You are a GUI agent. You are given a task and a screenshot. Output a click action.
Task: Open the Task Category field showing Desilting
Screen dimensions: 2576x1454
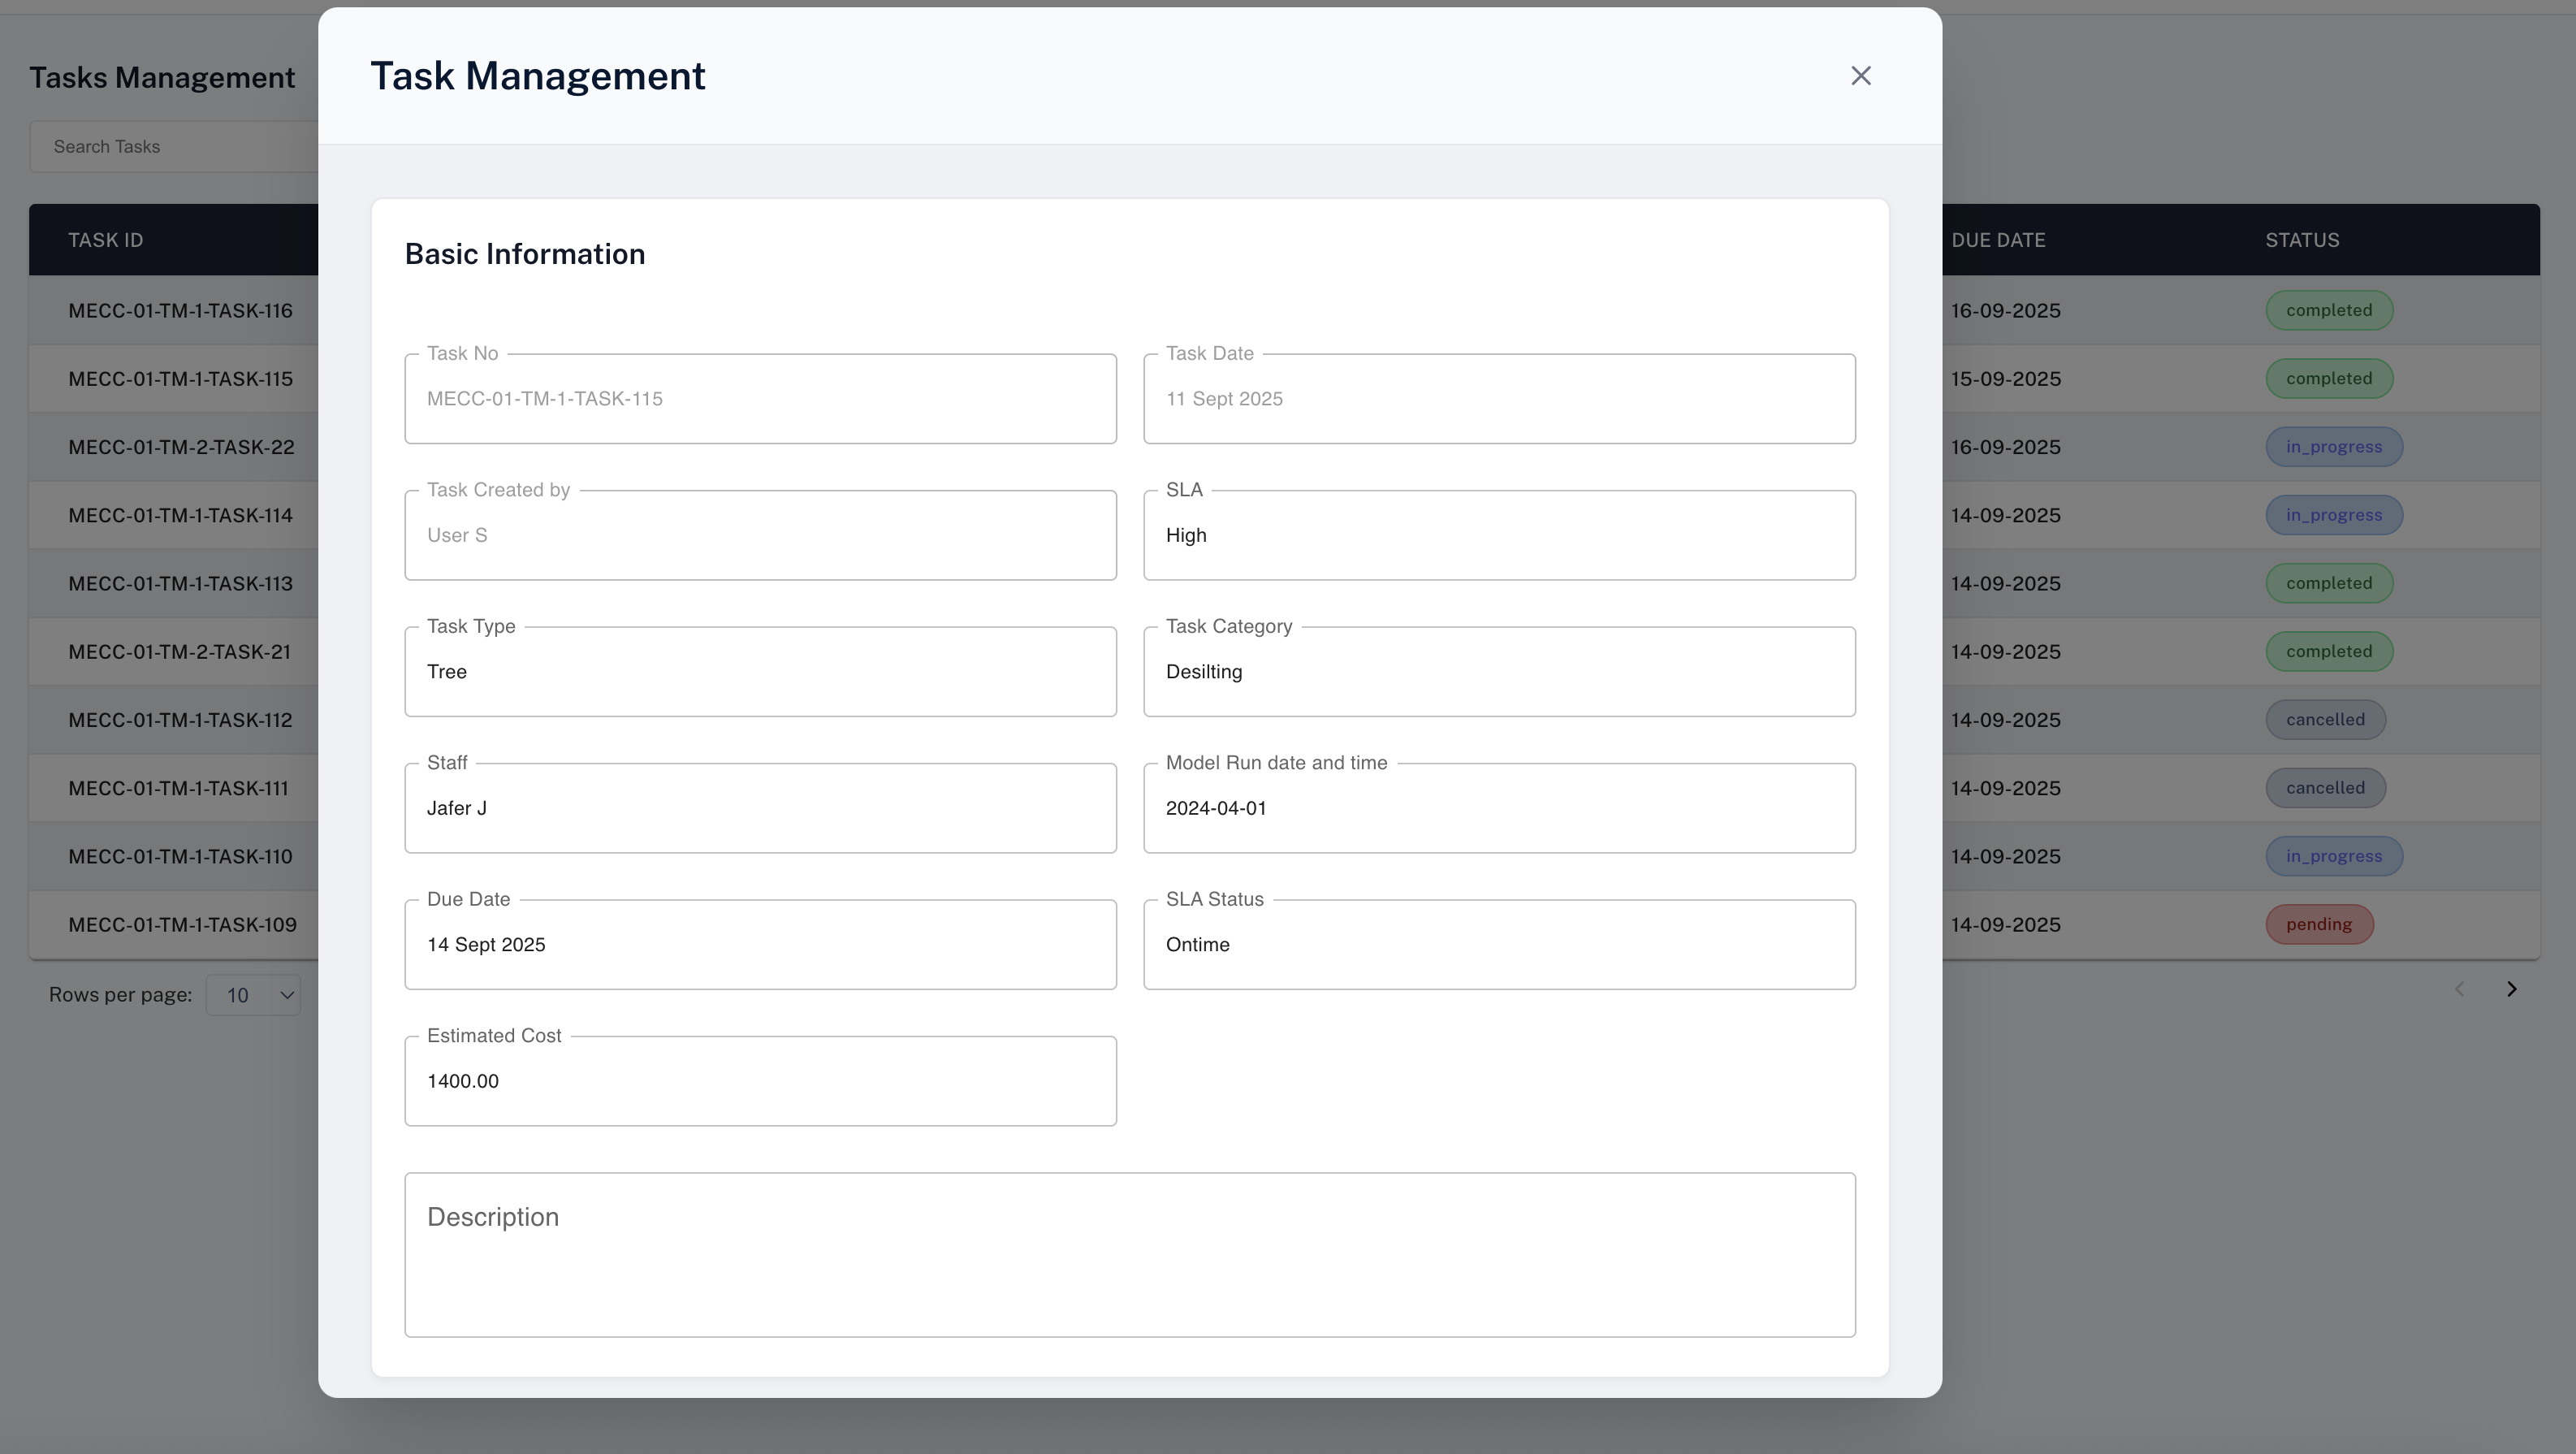click(x=1498, y=672)
